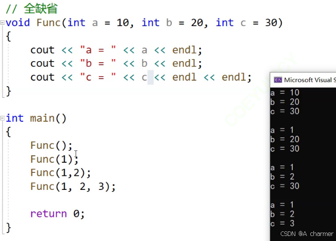Collapse the int main function block
The height and width of the screenshot is (241, 336).
[3, 118]
